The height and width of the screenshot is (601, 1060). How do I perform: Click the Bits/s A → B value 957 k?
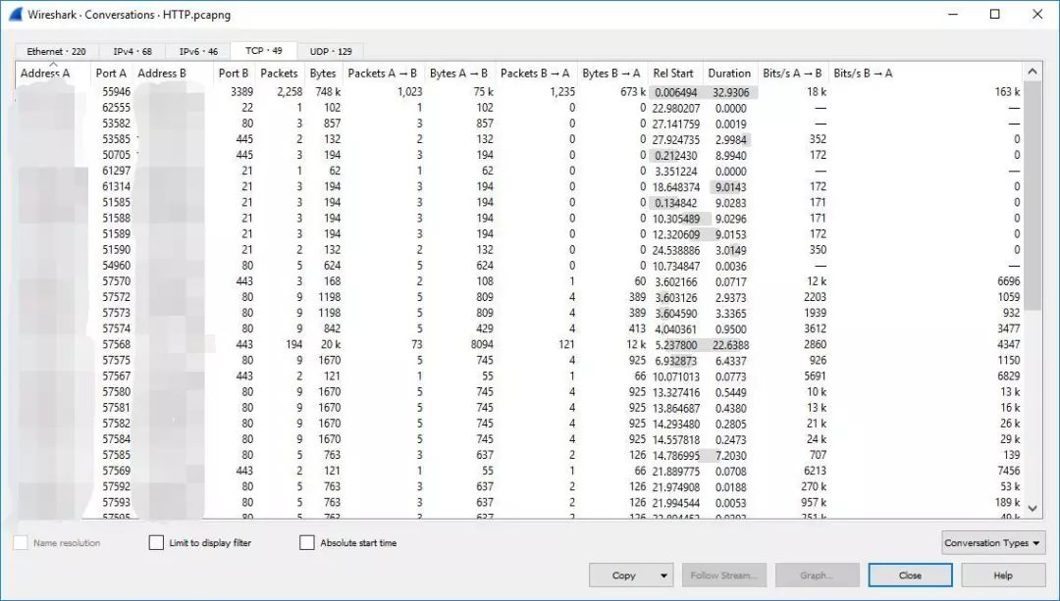tap(812, 502)
